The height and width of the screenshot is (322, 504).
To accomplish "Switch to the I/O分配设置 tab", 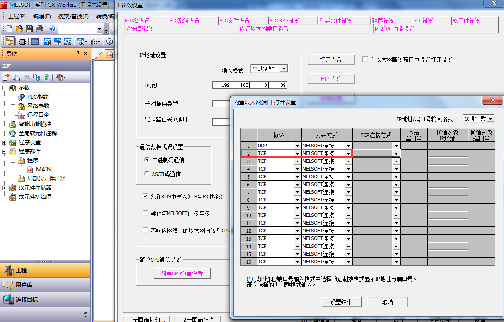I will click(139, 29).
